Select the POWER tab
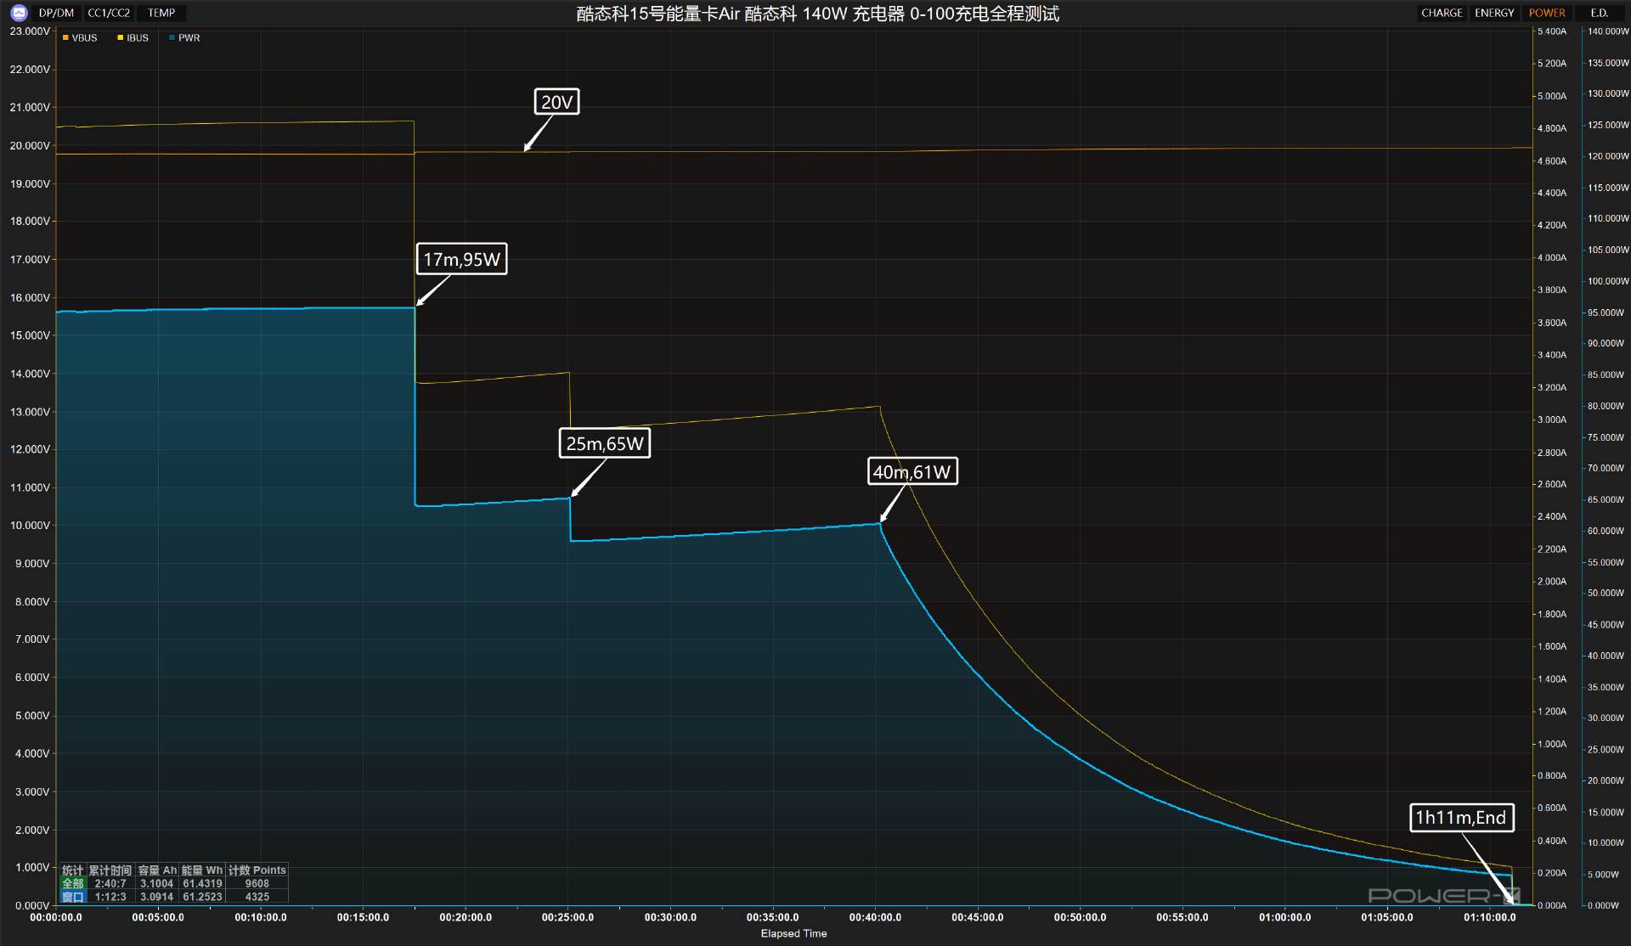This screenshot has width=1631, height=946. pos(1547,13)
